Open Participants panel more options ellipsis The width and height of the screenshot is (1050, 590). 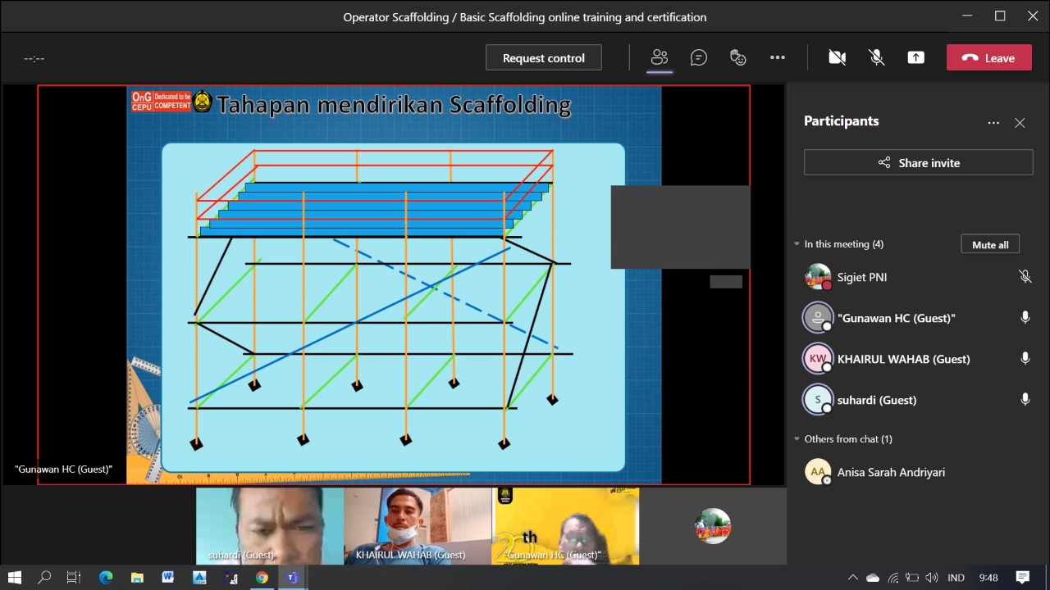coord(993,123)
